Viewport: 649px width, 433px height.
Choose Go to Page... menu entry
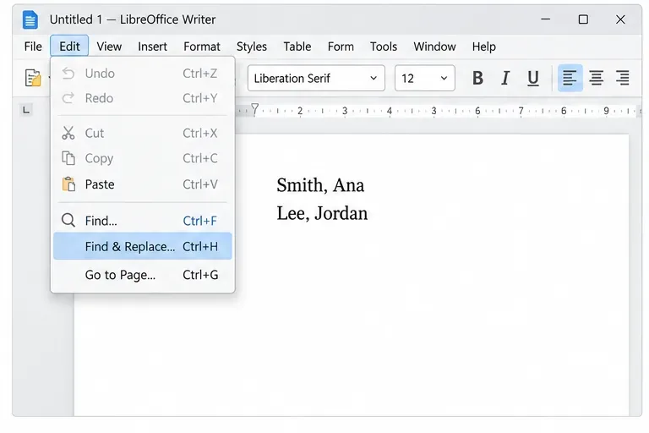(142, 275)
